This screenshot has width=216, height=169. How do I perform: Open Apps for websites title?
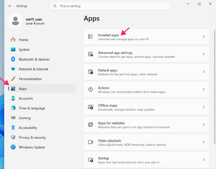[111, 123]
